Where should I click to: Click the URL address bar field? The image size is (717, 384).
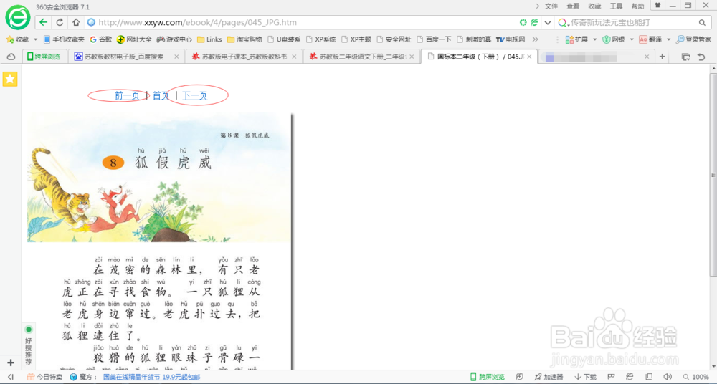pyautogui.click(x=302, y=22)
